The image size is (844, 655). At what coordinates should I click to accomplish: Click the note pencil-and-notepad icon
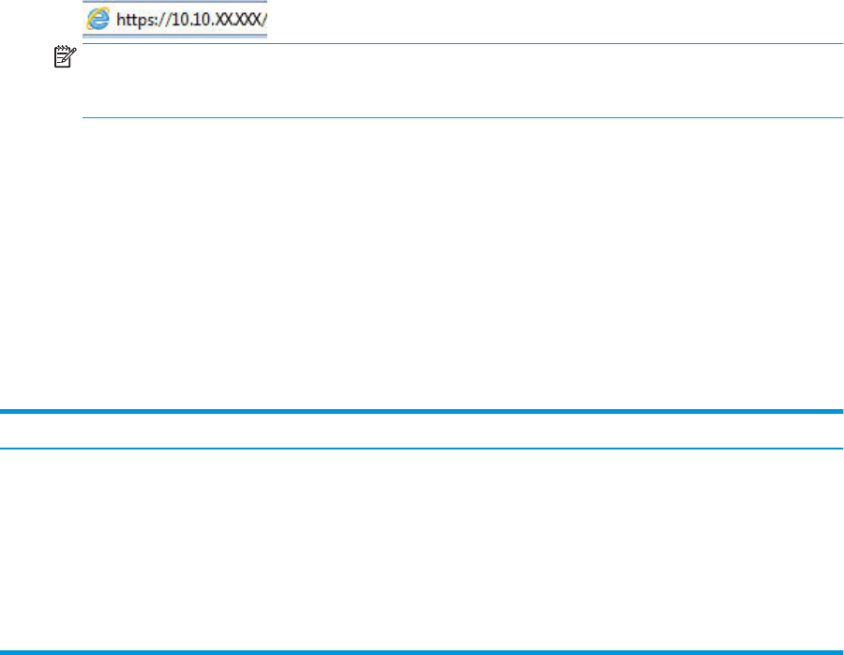65,57
